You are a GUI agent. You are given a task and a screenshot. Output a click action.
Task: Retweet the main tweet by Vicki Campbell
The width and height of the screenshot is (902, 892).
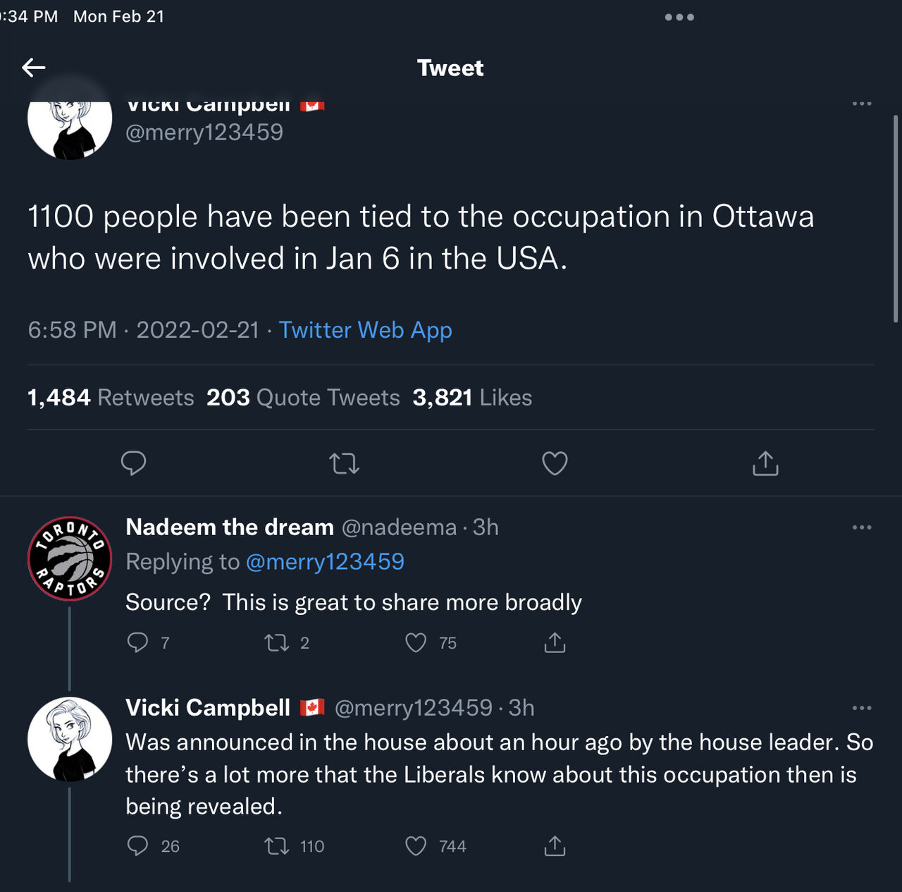coord(344,463)
